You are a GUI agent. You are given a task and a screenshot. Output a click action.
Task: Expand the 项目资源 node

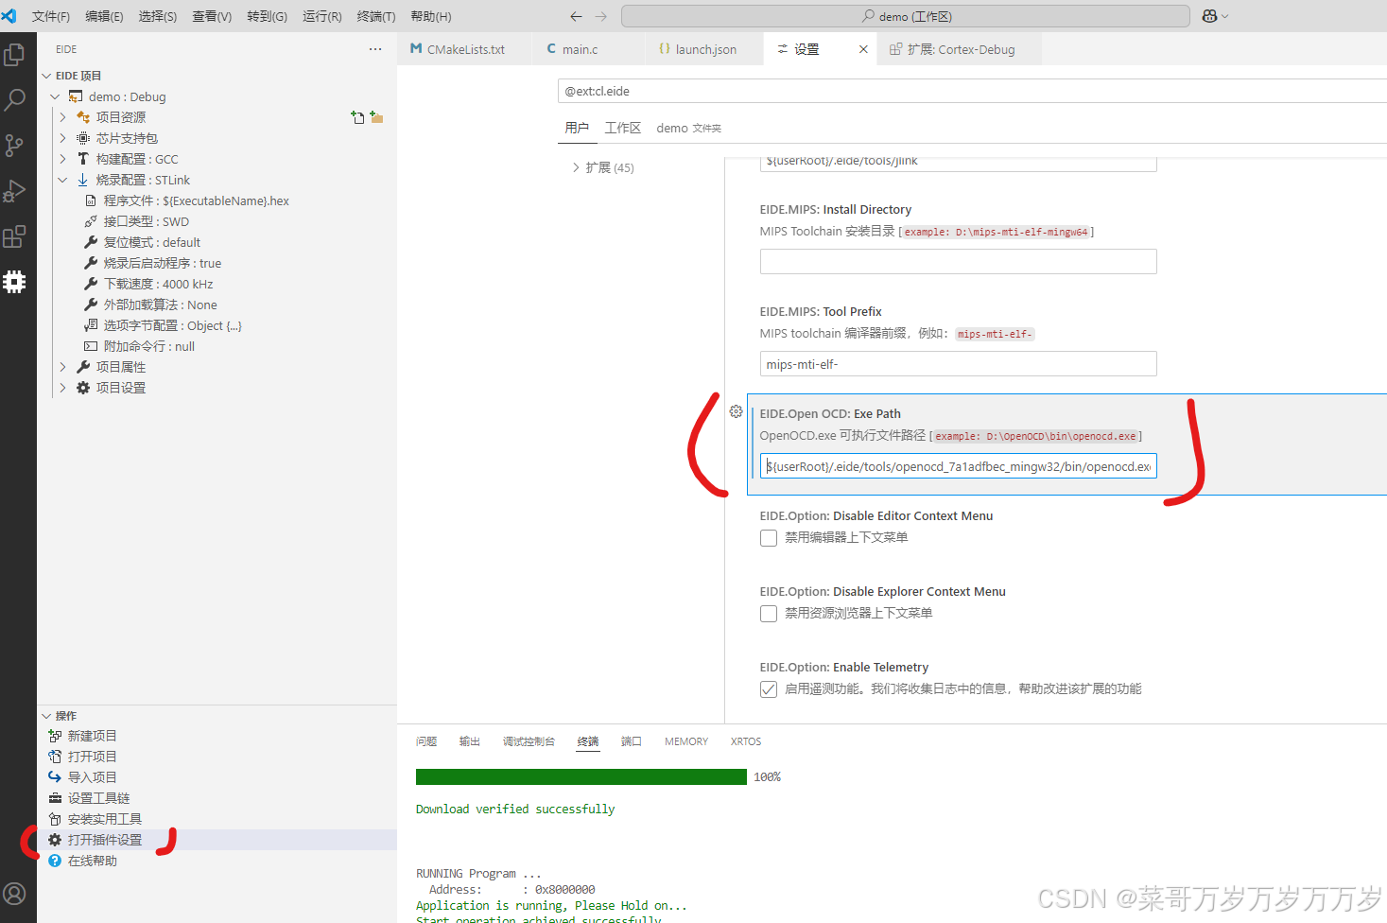[x=62, y=117]
